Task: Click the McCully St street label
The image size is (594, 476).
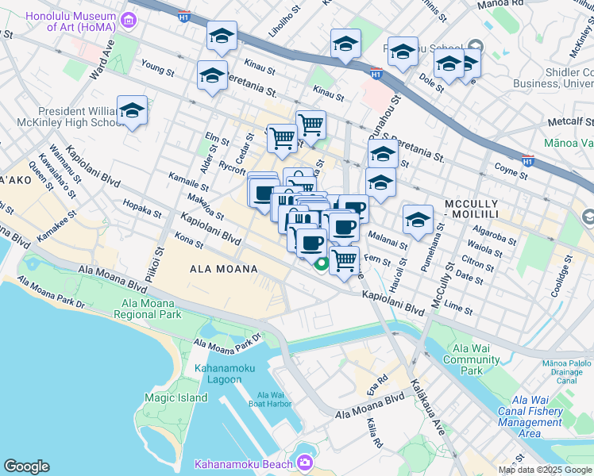Action: coord(442,286)
